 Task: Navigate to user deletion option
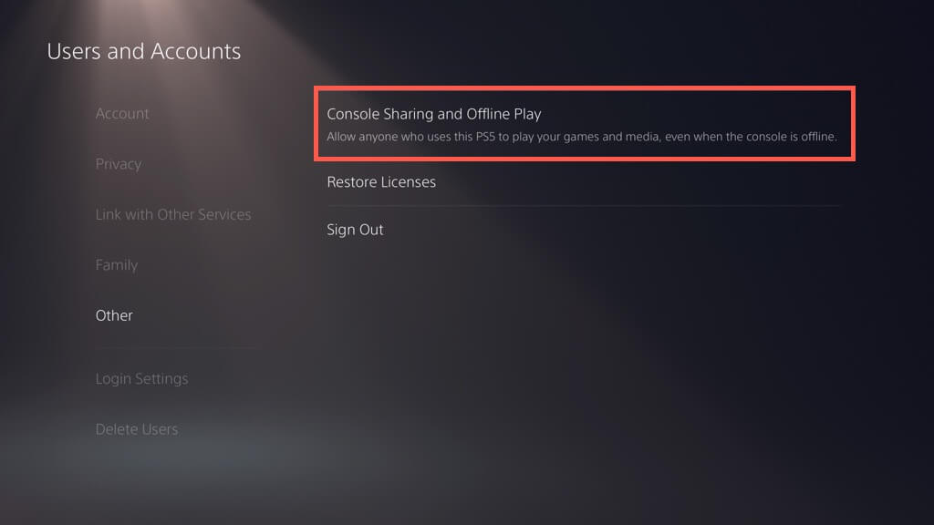pyautogui.click(x=137, y=429)
